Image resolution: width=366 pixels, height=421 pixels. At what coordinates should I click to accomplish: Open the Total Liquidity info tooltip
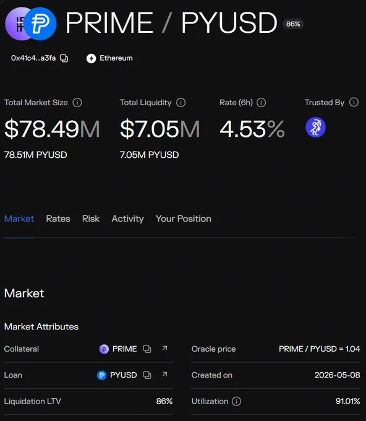[x=181, y=102]
